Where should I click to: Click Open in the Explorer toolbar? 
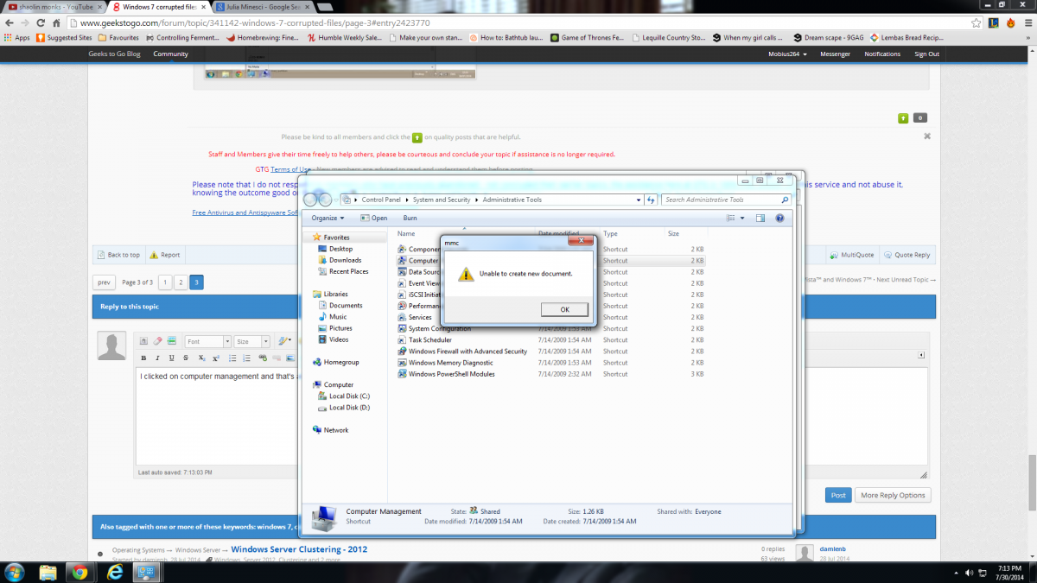(x=374, y=218)
